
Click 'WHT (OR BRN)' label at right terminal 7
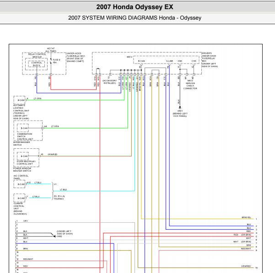coord(242,241)
